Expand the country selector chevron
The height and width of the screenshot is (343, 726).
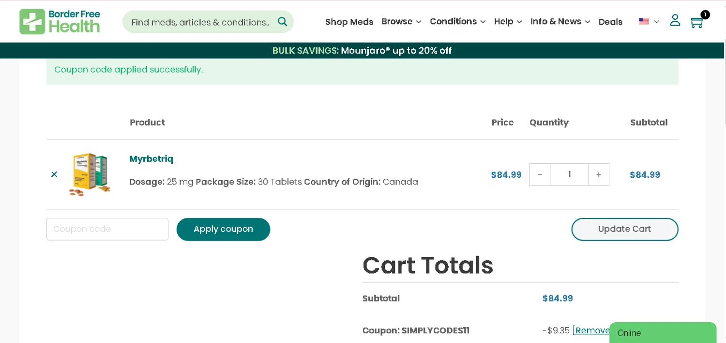coord(656,22)
